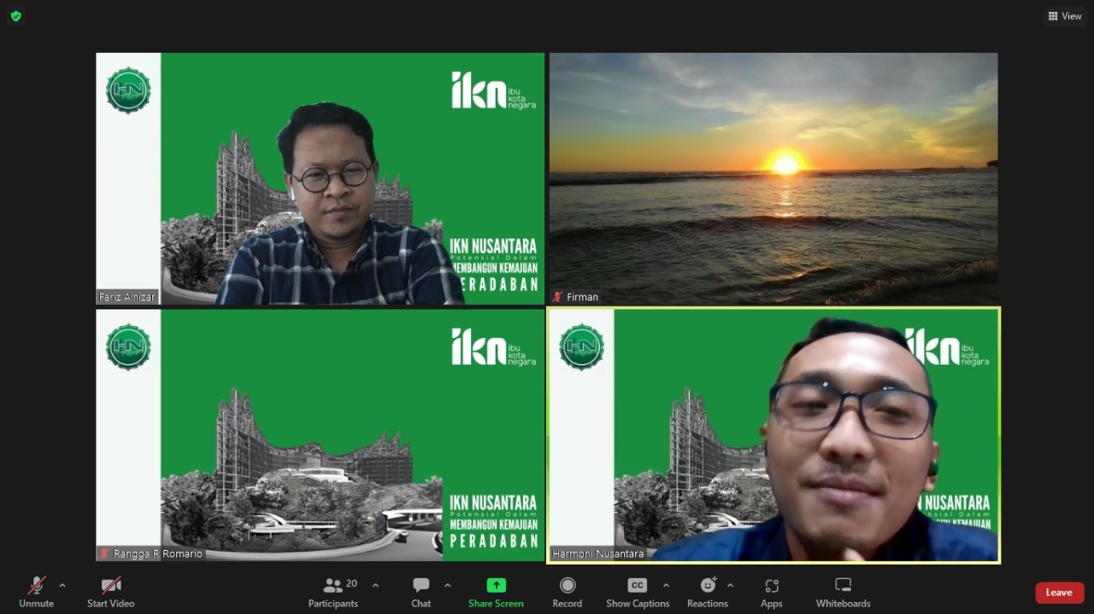Expand the arrow next to Reactions
Viewport: 1094px width, 614px height.
tap(730, 586)
